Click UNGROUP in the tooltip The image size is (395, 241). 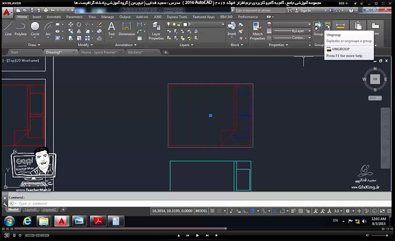point(341,49)
